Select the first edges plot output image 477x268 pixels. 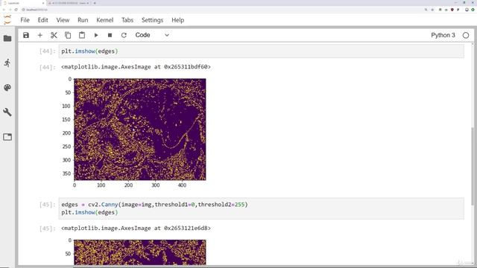[140, 130]
